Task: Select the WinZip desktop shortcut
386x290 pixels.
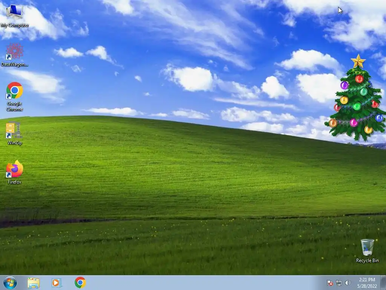Action: (x=15, y=133)
